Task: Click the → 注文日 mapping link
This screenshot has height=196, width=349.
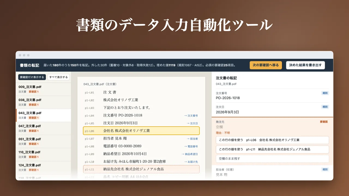Action: (192, 123)
